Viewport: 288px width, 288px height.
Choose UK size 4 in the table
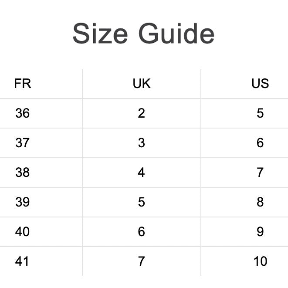click(x=142, y=173)
